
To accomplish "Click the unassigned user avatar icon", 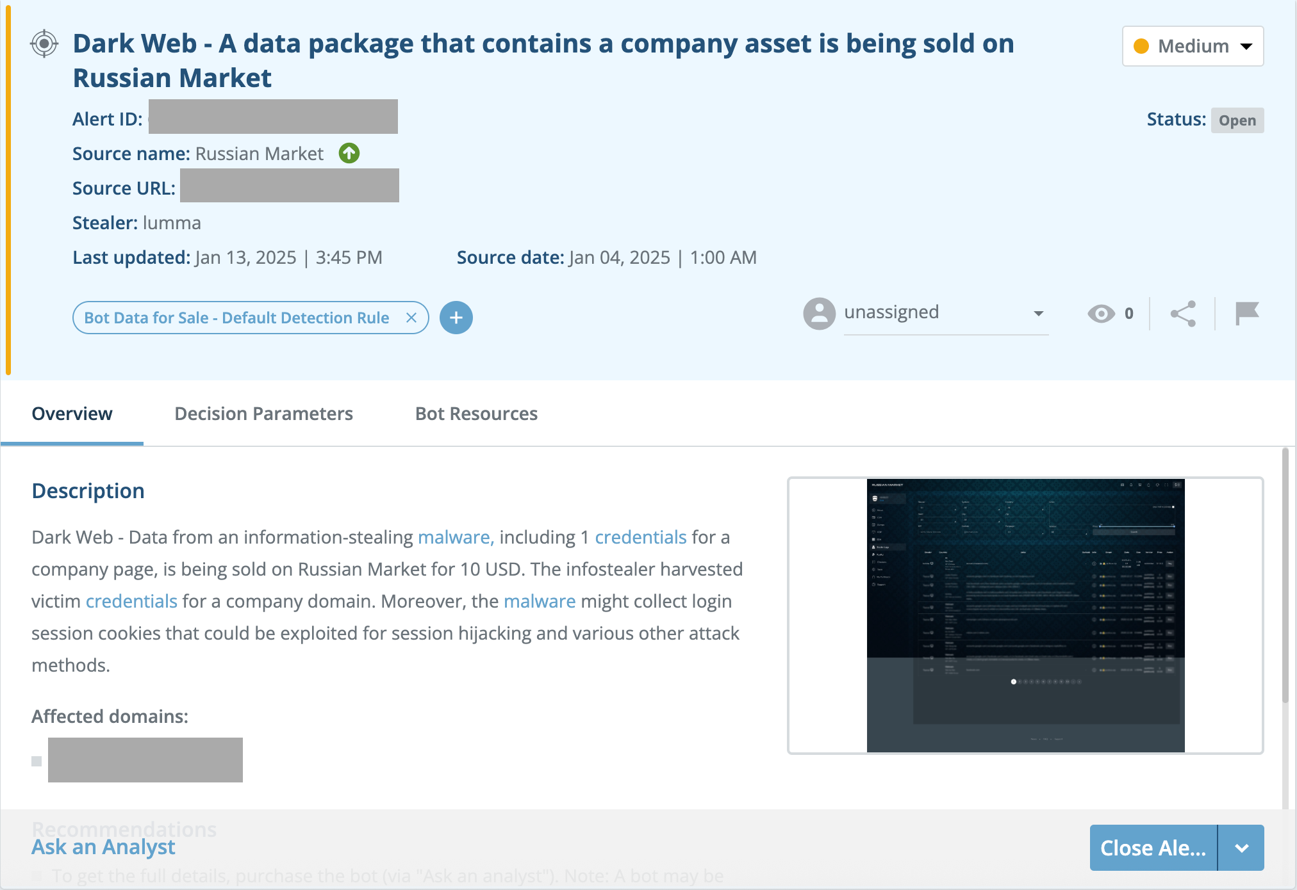I will (818, 313).
